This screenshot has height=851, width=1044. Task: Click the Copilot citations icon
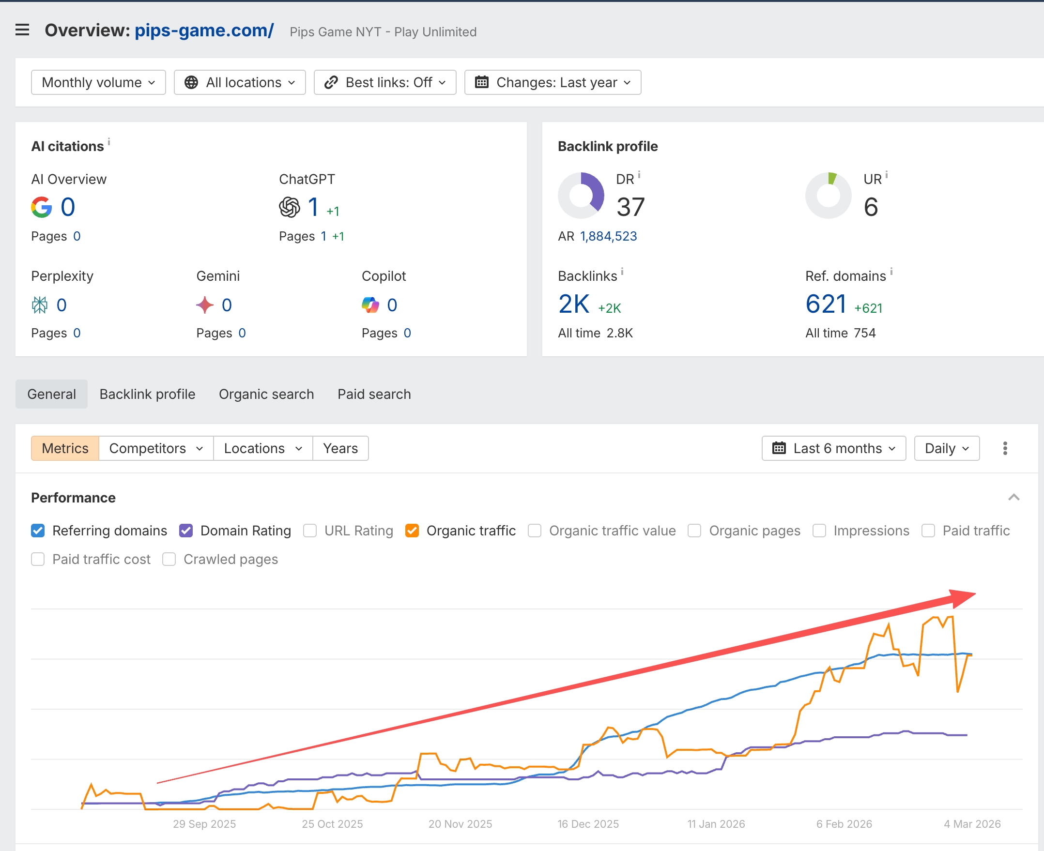coord(371,305)
